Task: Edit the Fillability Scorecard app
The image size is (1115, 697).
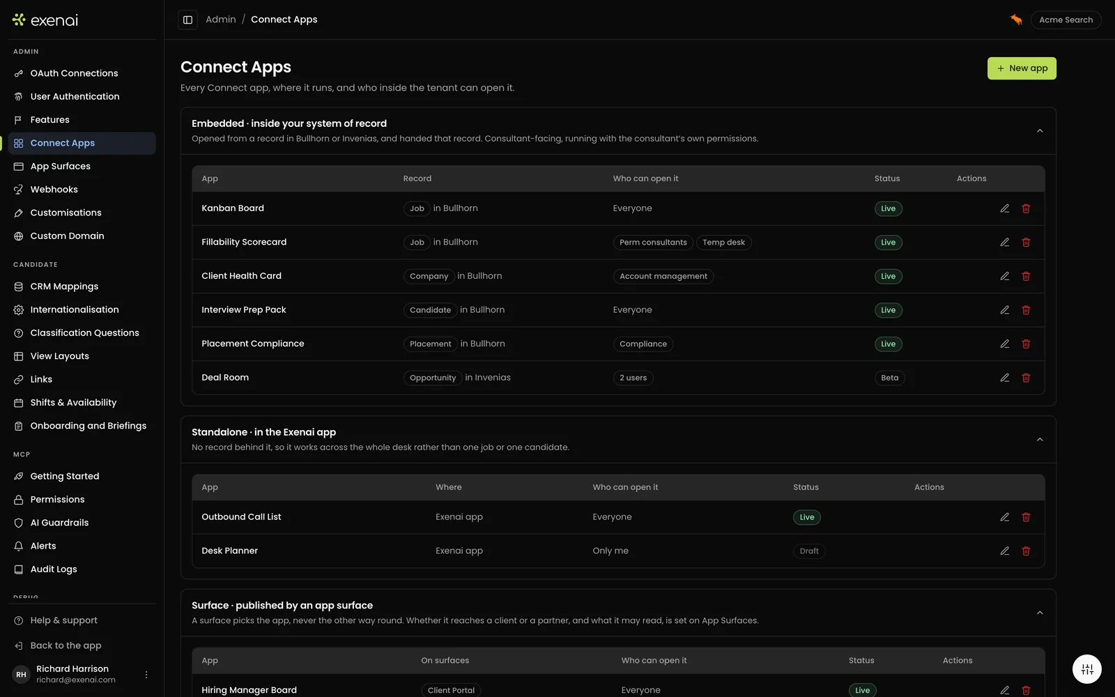Action: (1005, 243)
